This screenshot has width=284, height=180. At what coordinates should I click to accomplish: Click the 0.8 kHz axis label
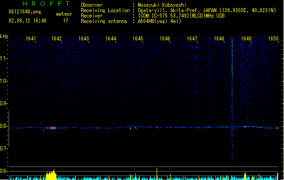coord(3,126)
